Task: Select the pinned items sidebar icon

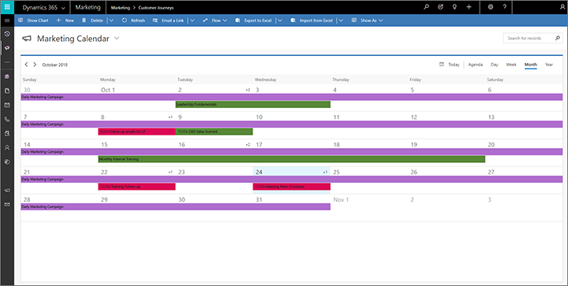Action: 7,48
